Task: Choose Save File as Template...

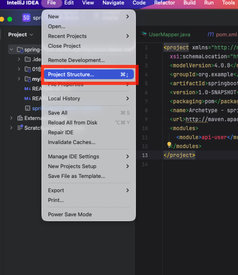Action: (89, 176)
